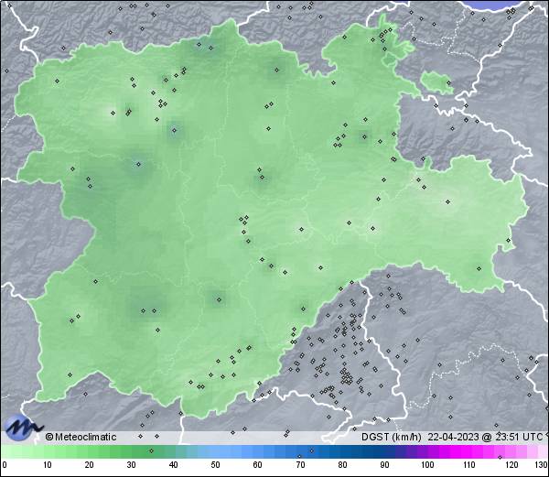The image size is (549, 477).
Task: Click the scale label 30
Action: [131, 465]
